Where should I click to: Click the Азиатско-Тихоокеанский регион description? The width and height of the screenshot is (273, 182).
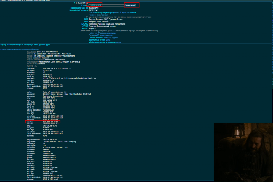click(102, 26)
